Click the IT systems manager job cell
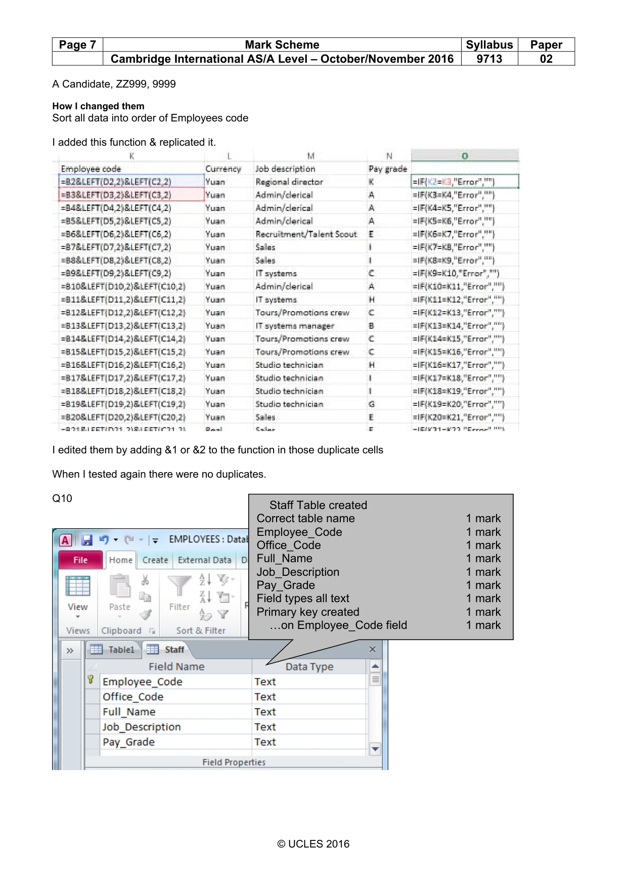This screenshot has height=888, width=627. tap(310, 326)
